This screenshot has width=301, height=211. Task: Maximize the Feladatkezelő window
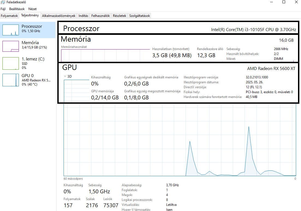pos(284,2)
